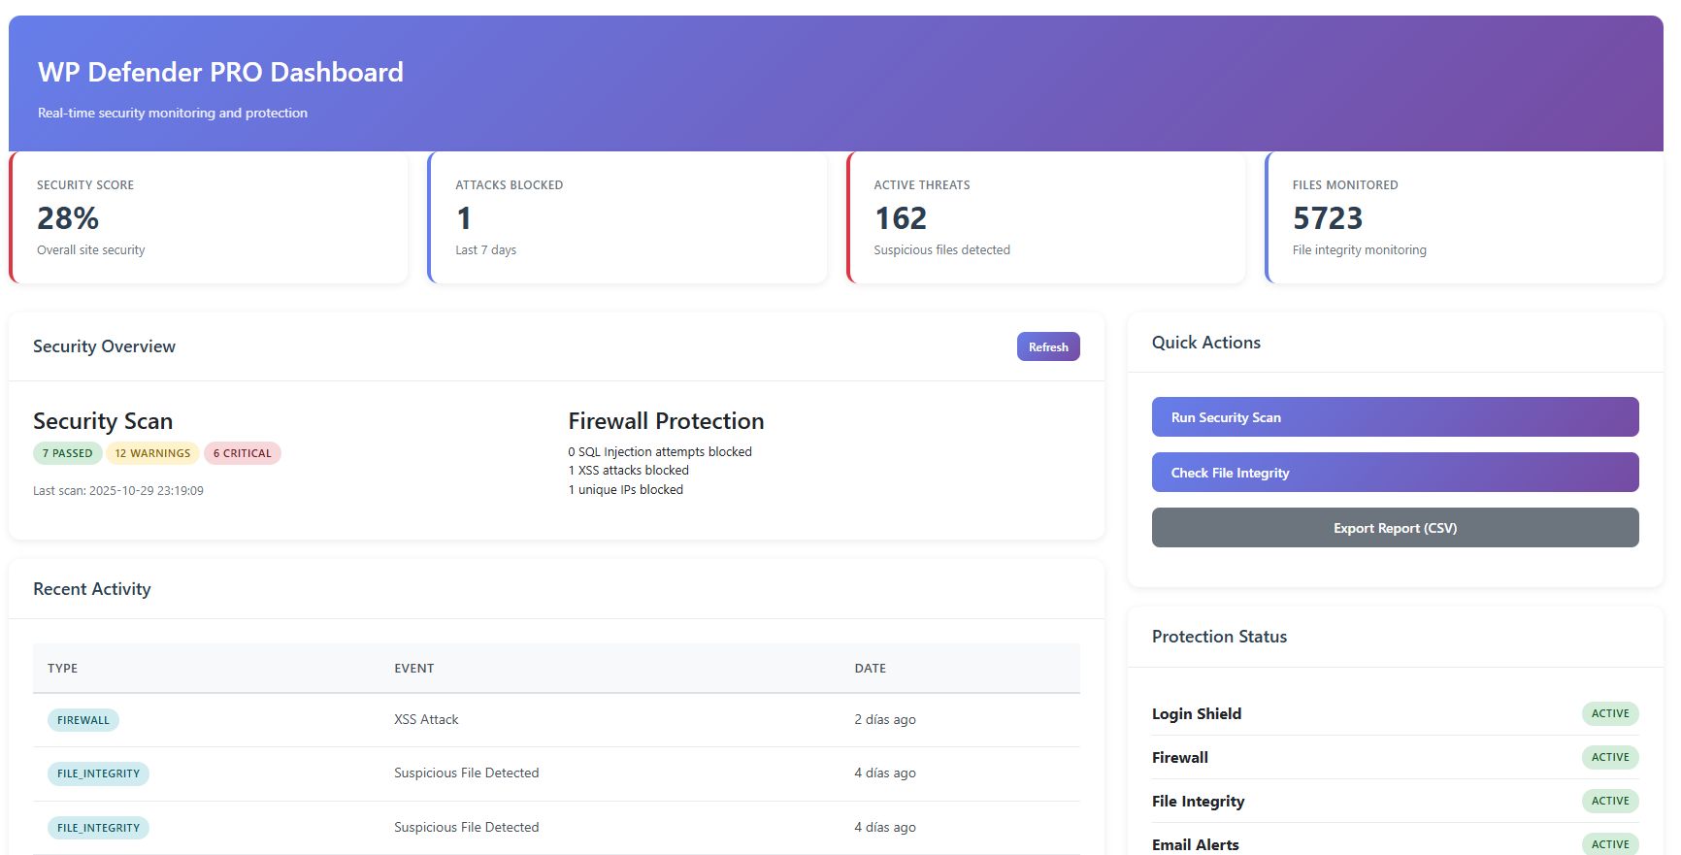Screen dimensions: 1681x855
Task: Run the security scan from Quick Actions
Action: 1395,417
